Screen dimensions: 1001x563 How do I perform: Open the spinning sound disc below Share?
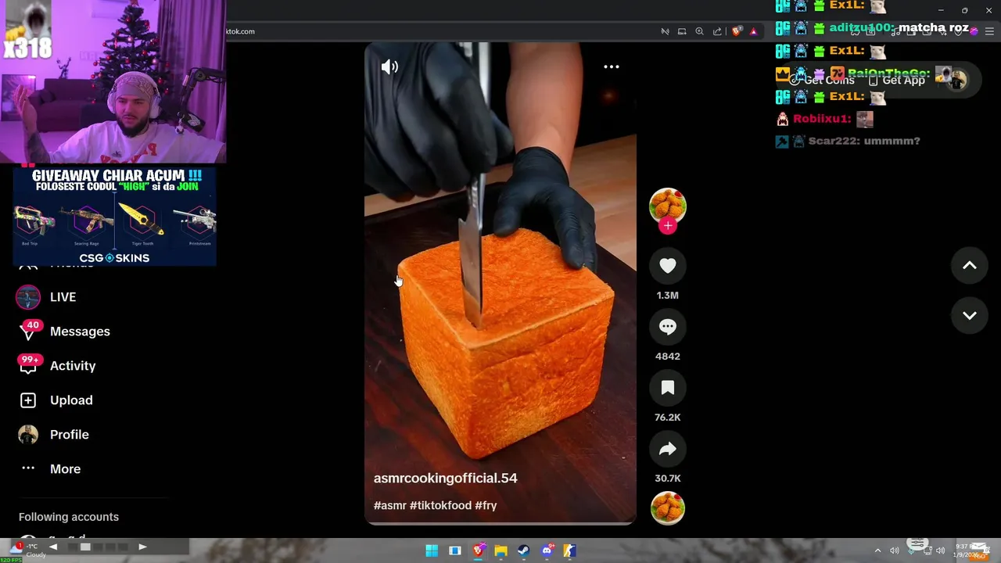point(668,508)
